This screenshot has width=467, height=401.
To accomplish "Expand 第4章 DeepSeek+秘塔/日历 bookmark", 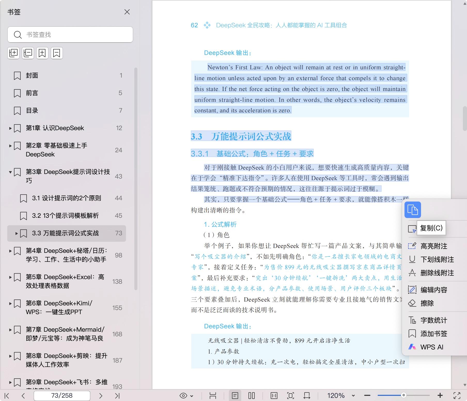I will point(10,251).
